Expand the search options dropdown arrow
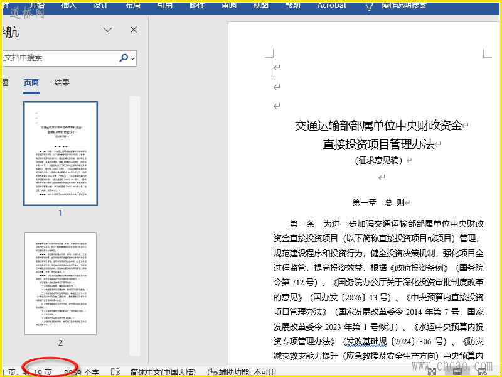502x377 pixels. tap(132, 58)
